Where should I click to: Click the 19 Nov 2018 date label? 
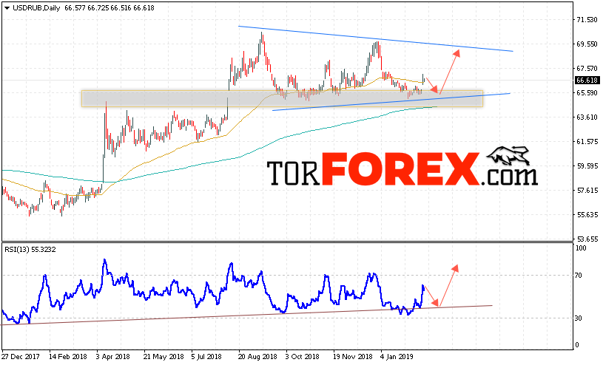[x=353, y=357]
